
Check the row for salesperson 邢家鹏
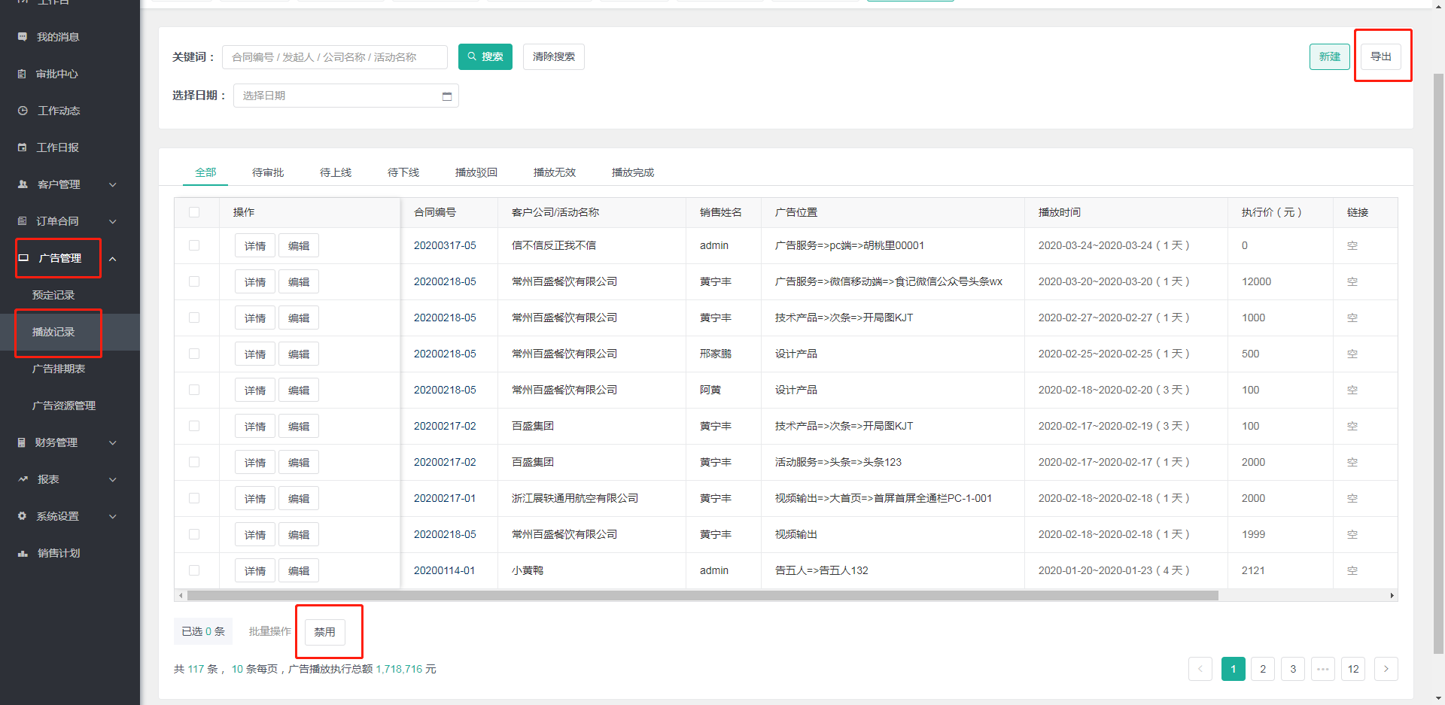point(194,354)
